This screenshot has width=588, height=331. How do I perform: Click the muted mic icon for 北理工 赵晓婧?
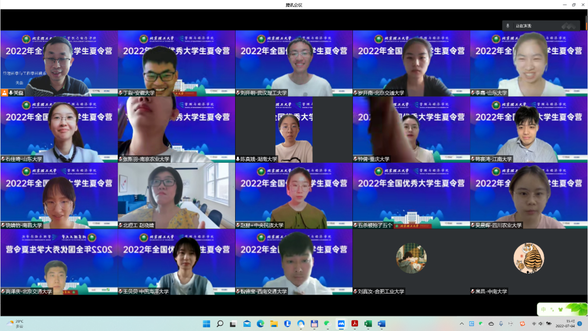pos(121,225)
